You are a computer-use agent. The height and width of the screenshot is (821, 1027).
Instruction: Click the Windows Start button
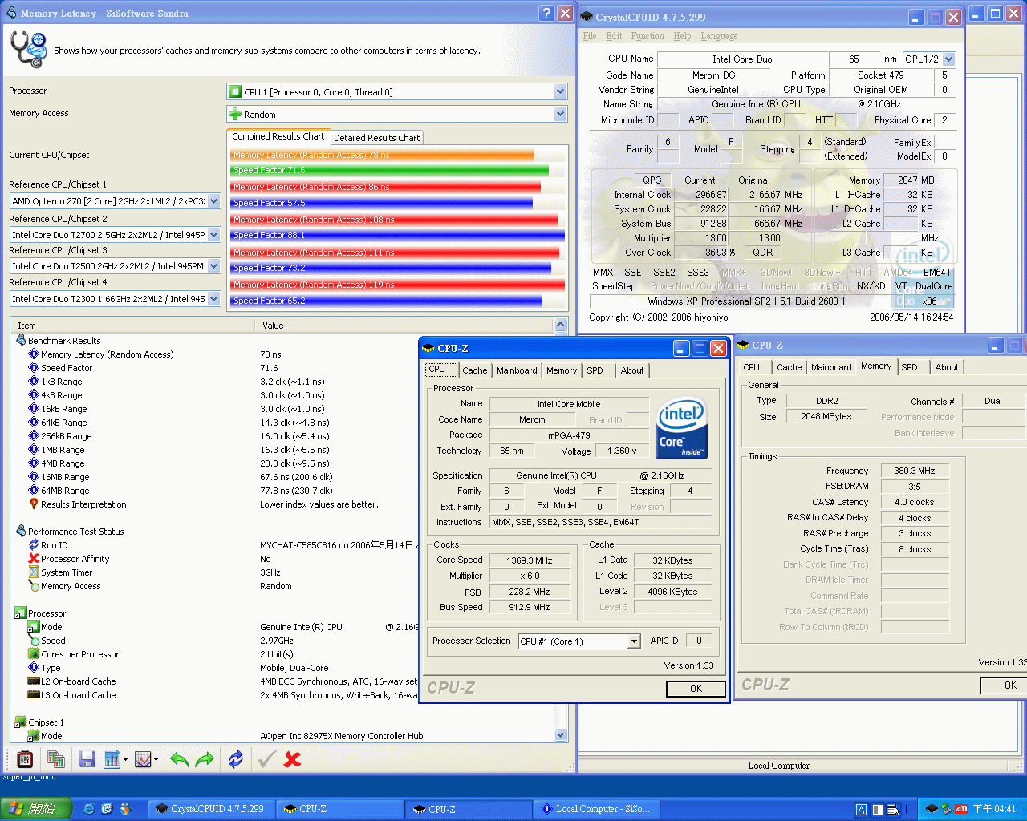[36, 809]
